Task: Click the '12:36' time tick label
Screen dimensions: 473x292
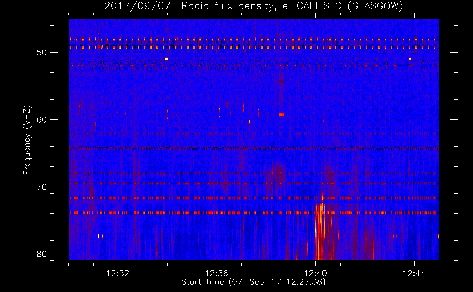Action: click(217, 274)
